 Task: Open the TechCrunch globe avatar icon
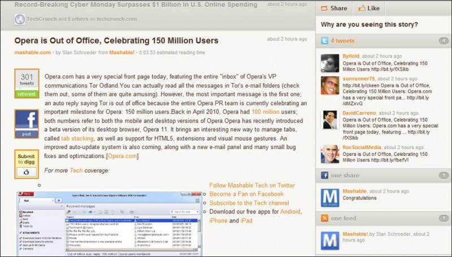[20, 19]
